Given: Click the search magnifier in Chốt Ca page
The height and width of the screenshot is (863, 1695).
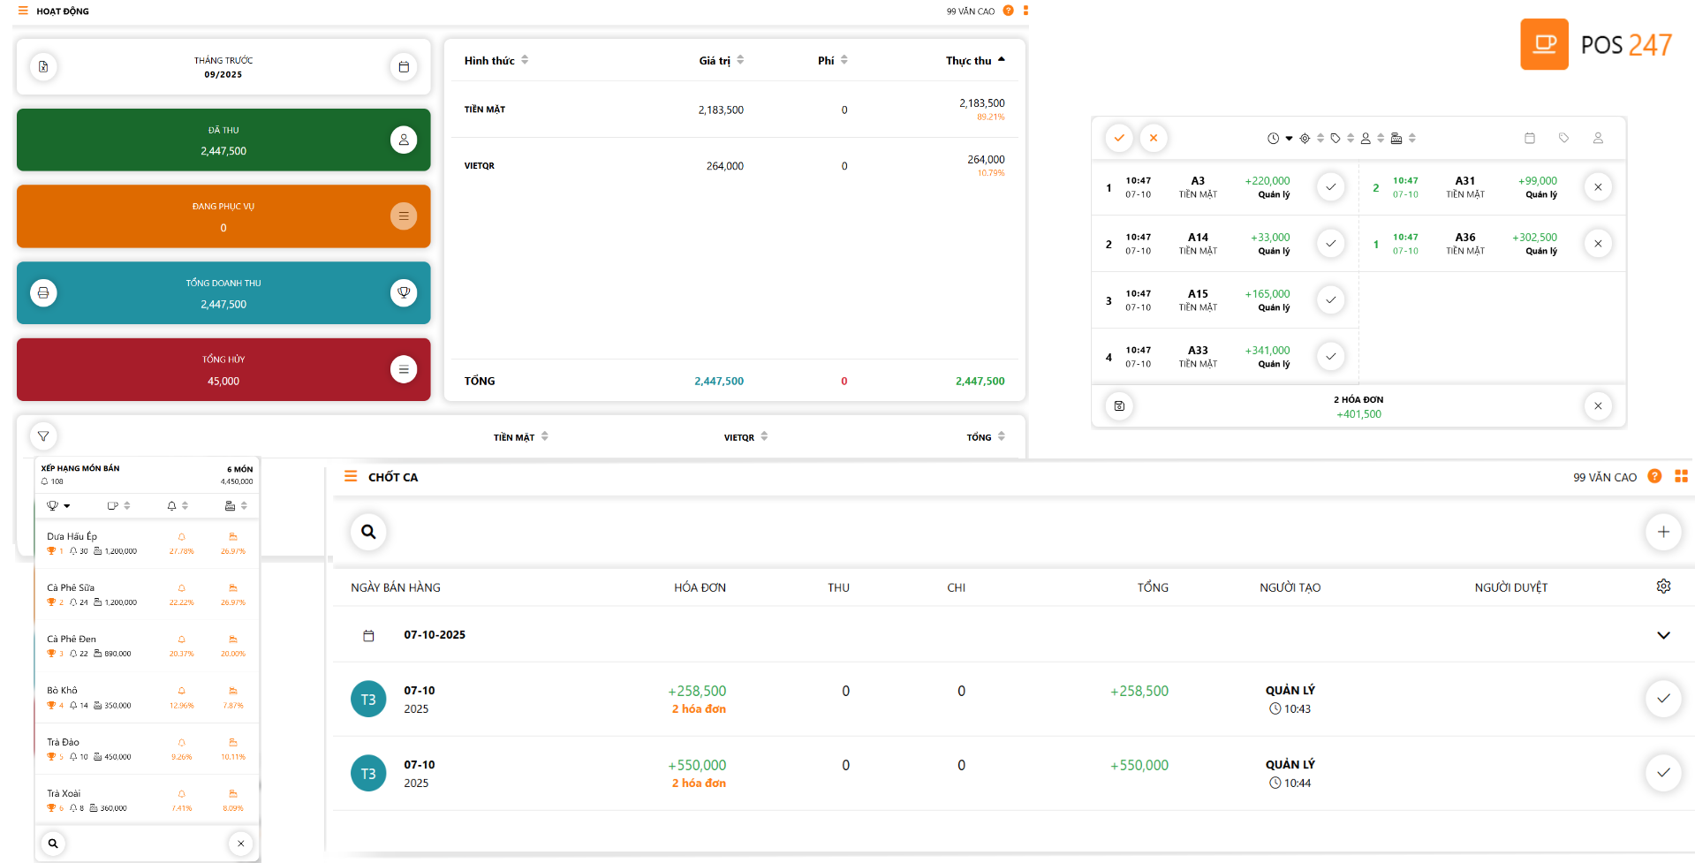Looking at the screenshot, I should (368, 532).
